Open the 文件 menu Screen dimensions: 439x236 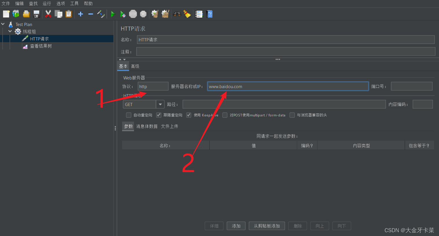tap(6, 3)
